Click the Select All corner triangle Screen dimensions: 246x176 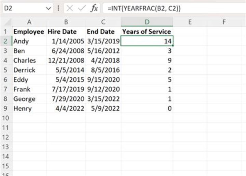7,22
